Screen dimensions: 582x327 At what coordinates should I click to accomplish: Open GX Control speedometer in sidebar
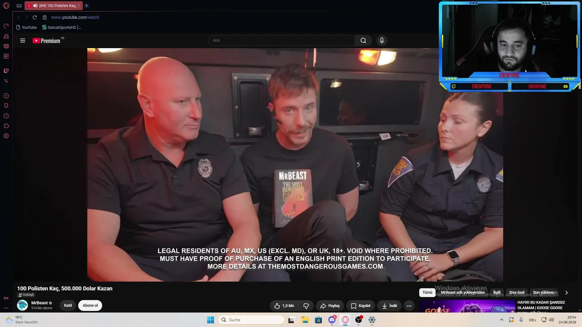(6, 26)
